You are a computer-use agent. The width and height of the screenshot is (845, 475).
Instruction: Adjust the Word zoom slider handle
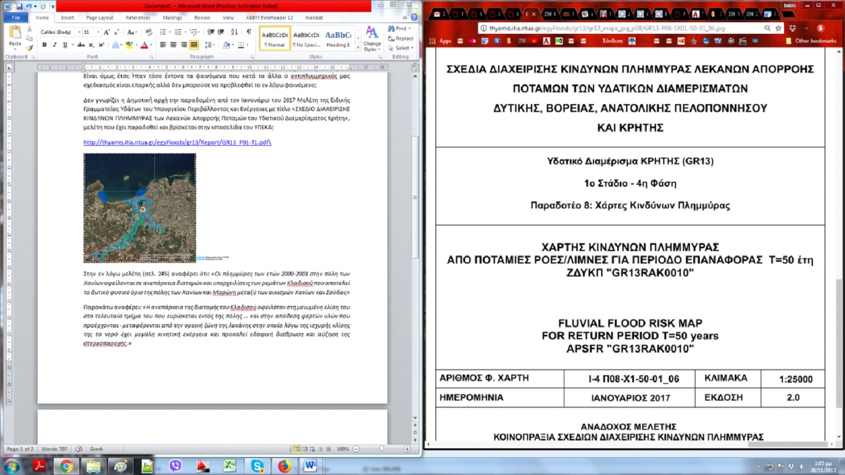point(381,449)
